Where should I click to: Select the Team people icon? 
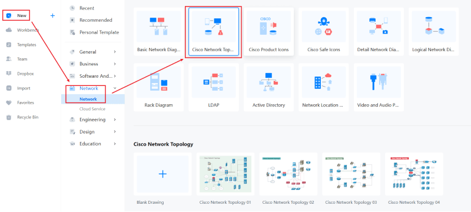(9, 59)
